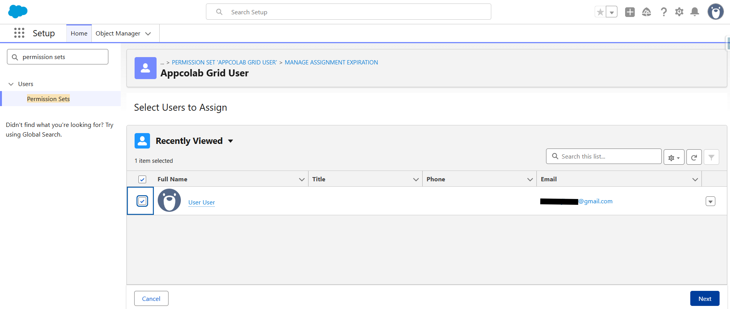Click the filter funnel icon
Viewport: 730px width, 309px height.
click(711, 157)
